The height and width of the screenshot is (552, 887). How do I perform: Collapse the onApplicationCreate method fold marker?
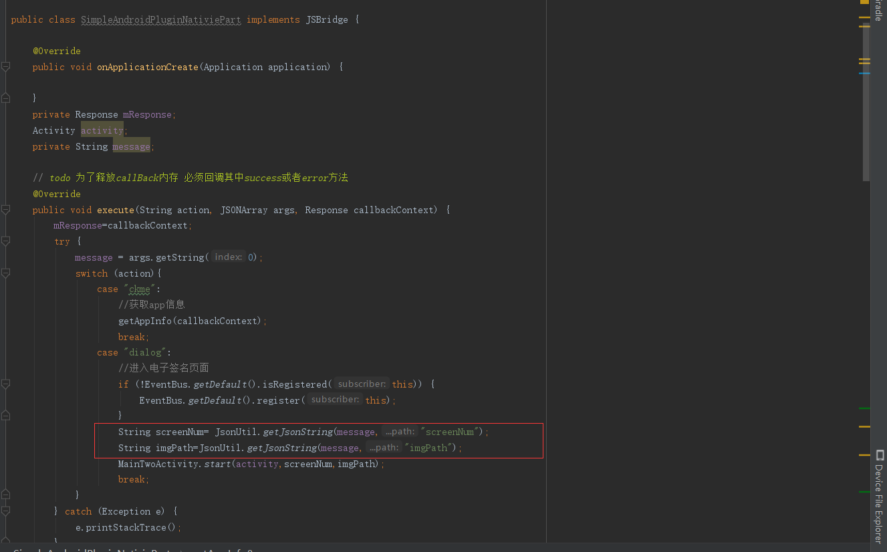pos(5,67)
